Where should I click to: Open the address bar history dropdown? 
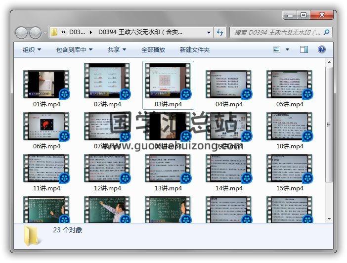coord(209,33)
